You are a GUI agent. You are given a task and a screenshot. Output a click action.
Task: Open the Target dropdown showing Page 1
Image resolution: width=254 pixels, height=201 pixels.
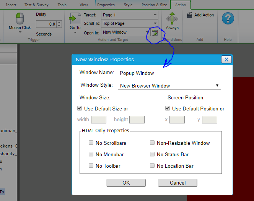point(129,15)
